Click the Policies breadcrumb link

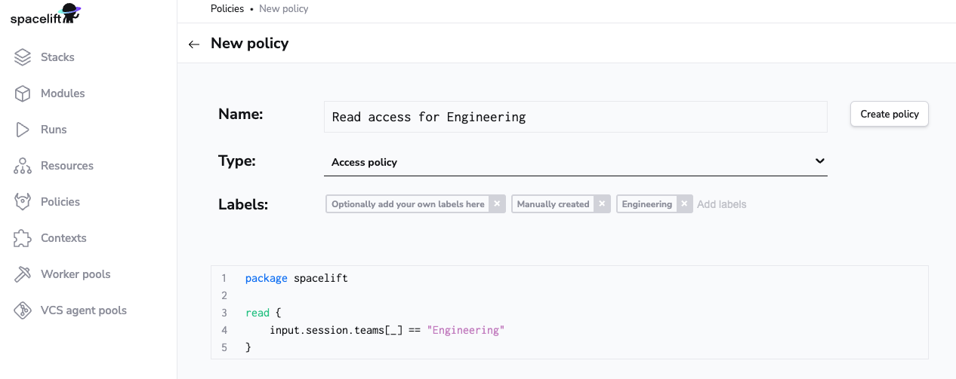coord(227,9)
